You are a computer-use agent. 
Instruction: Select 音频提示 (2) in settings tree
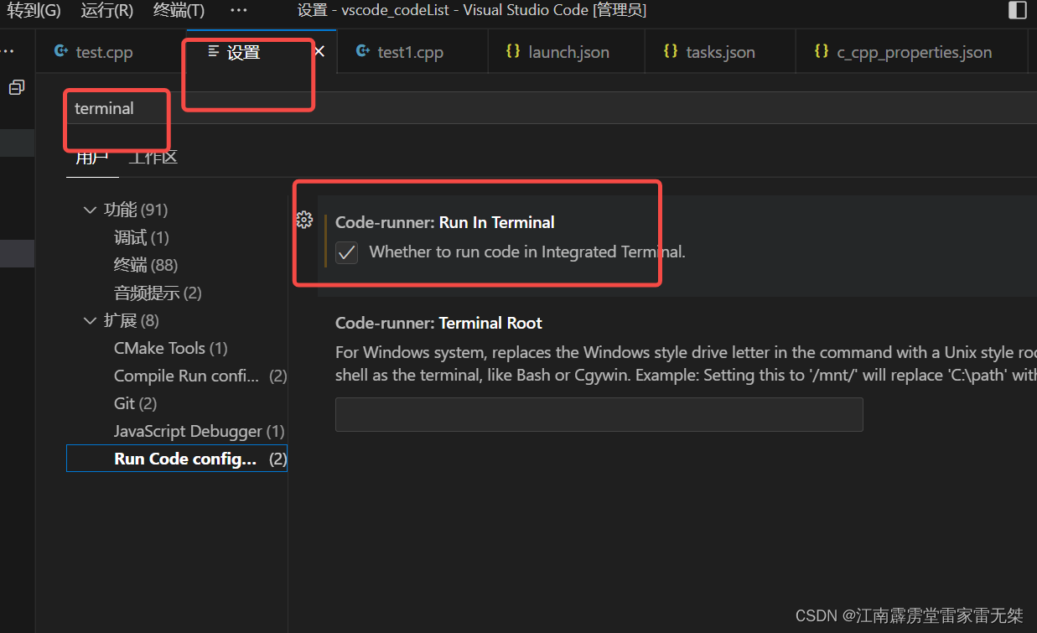(x=158, y=293)
